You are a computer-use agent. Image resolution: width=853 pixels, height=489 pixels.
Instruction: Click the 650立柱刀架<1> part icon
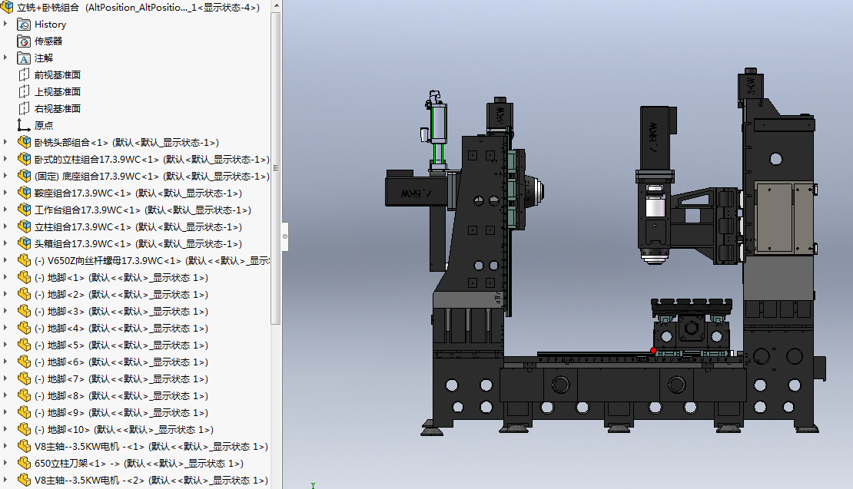(23, 464)
